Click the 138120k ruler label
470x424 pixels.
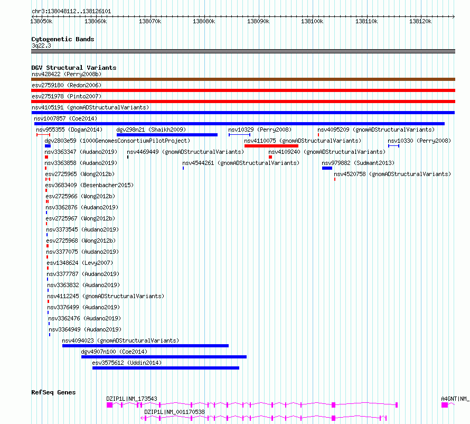coord(420,21)
